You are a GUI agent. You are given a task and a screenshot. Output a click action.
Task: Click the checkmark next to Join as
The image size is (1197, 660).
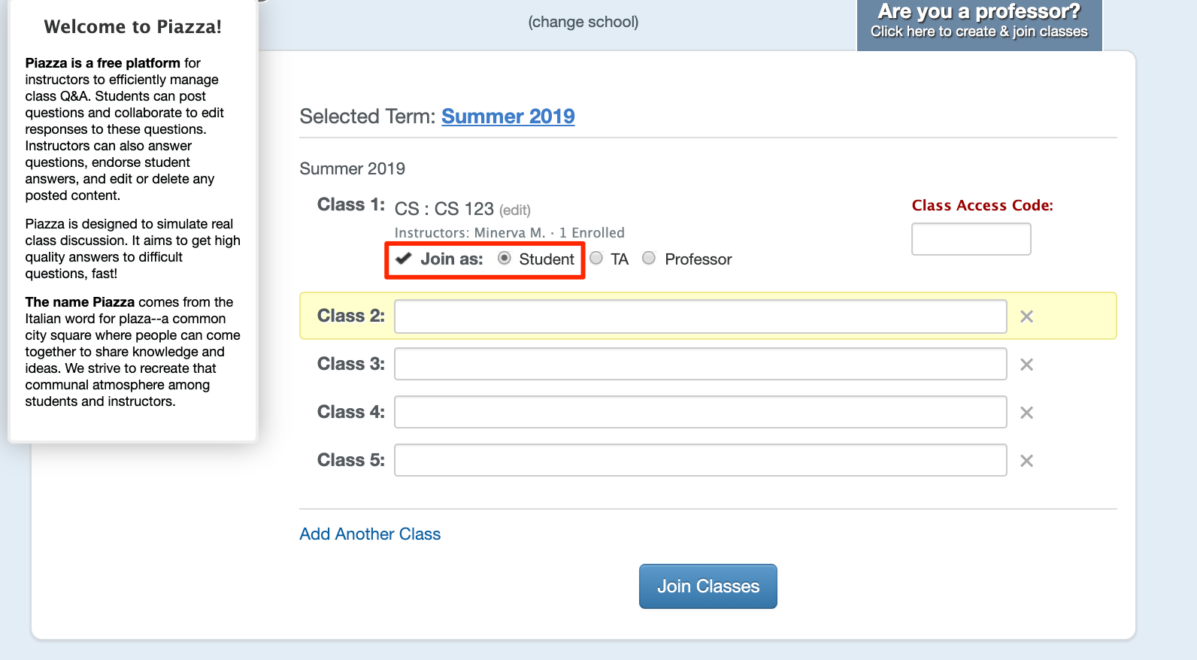coord(404,259)
